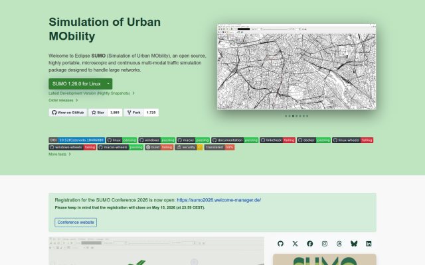This screenshot has width=425, height=265.
Task: Click the windows-wheels failing badge
Action: click(x=72, y=147)
